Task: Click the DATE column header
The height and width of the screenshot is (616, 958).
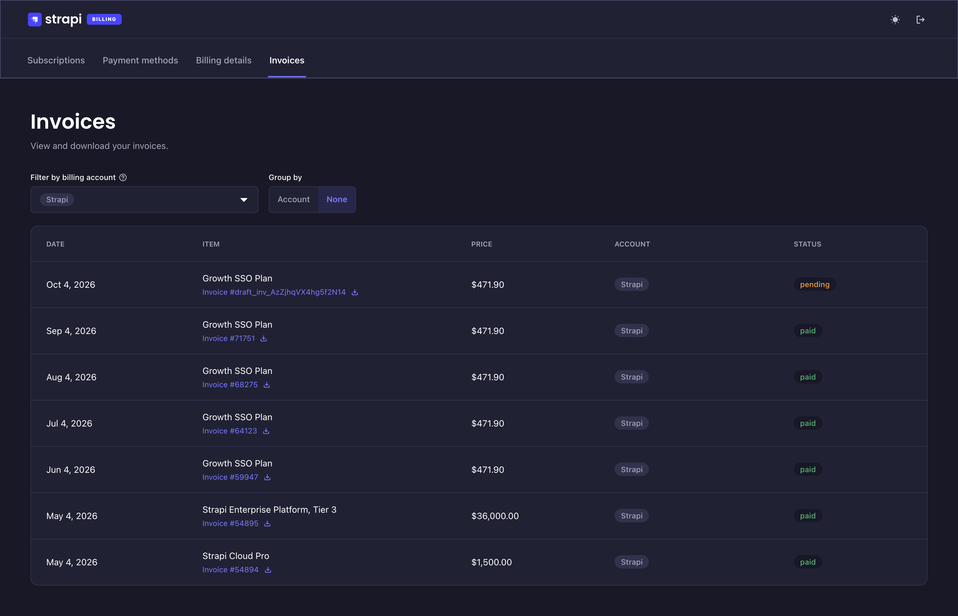Action: (x=55, y=244)
